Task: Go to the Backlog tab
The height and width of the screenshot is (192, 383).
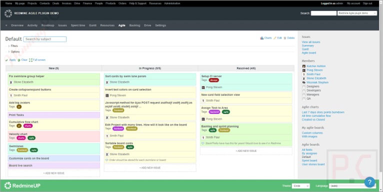Action: [x=134, y=25]
